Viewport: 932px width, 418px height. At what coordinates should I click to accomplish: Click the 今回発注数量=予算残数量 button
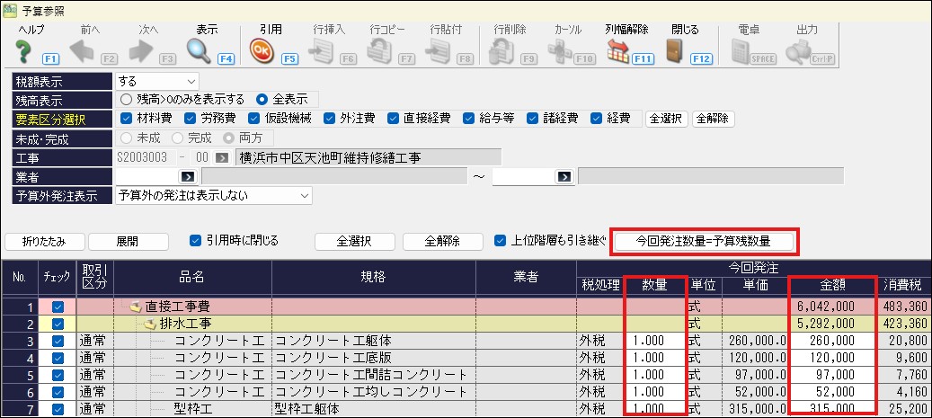pos(704,241)
